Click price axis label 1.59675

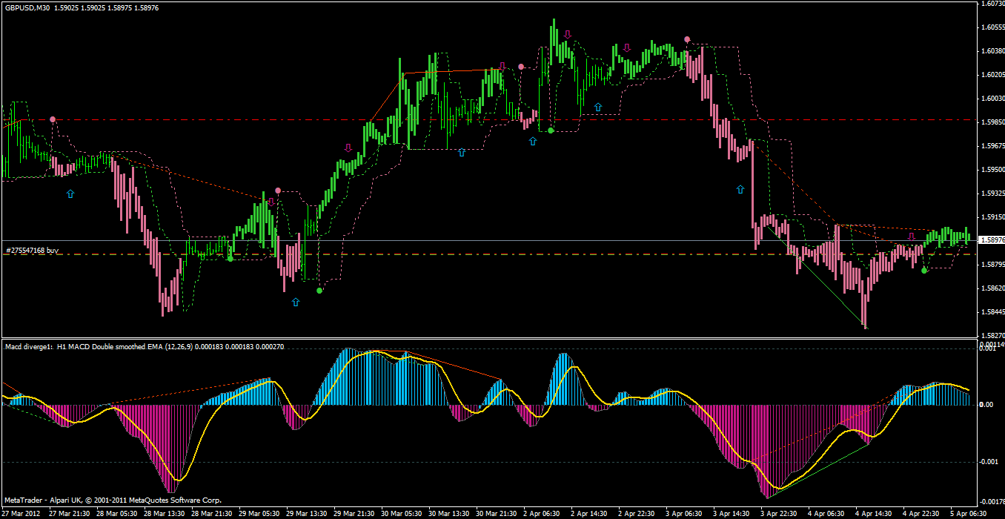[992, 146]
